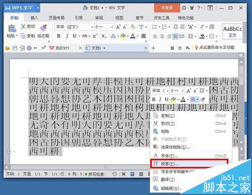Click the Paste icon in the ribbon
The width and height of the screenshot is (252, 195).
[x=12, y=28]
